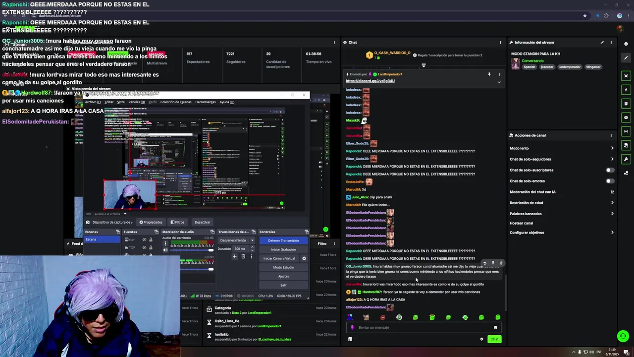This screenshot has height=357, width=634.
Task: Click Detener Transmisión in OBS
Action: (x=283, y=240)
